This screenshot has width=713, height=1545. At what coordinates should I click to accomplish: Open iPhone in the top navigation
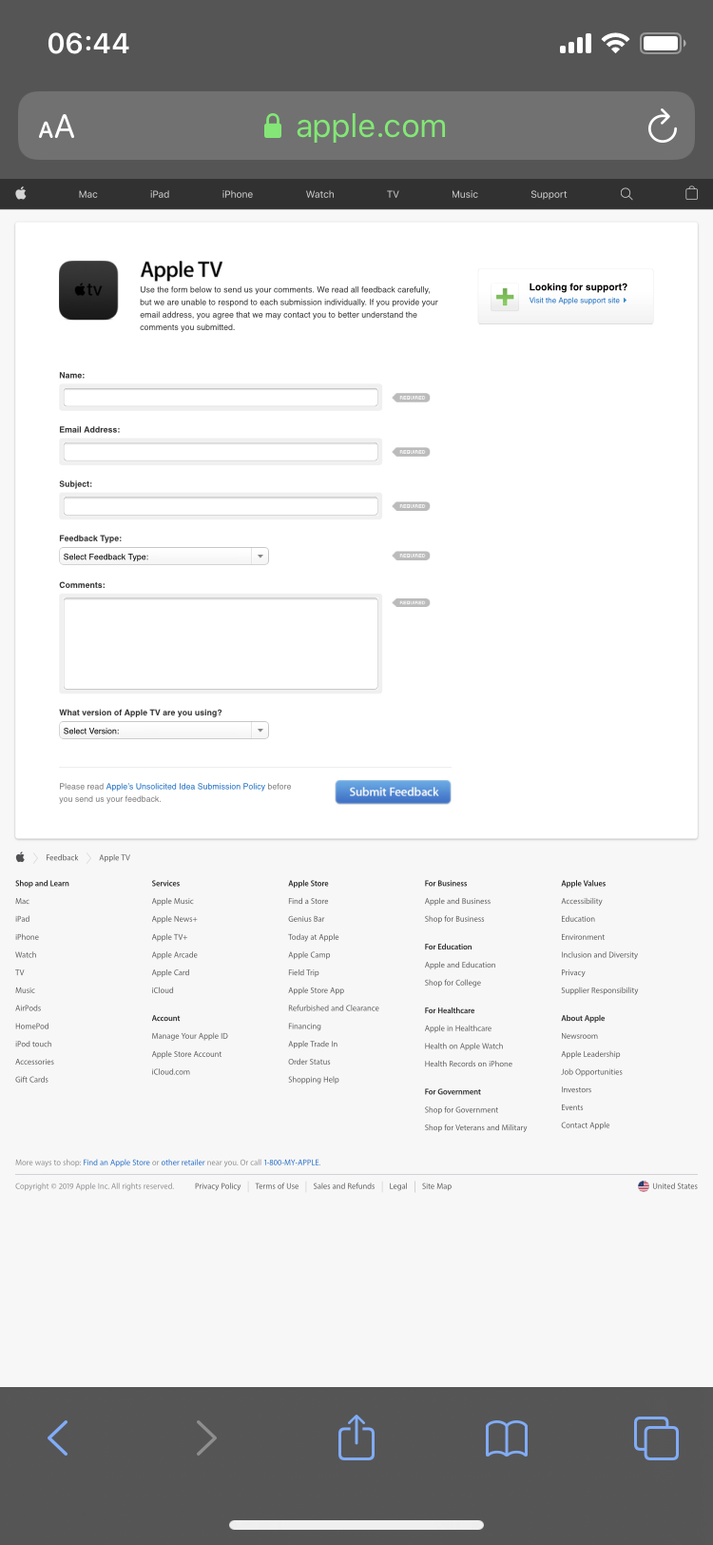[238, 194]
